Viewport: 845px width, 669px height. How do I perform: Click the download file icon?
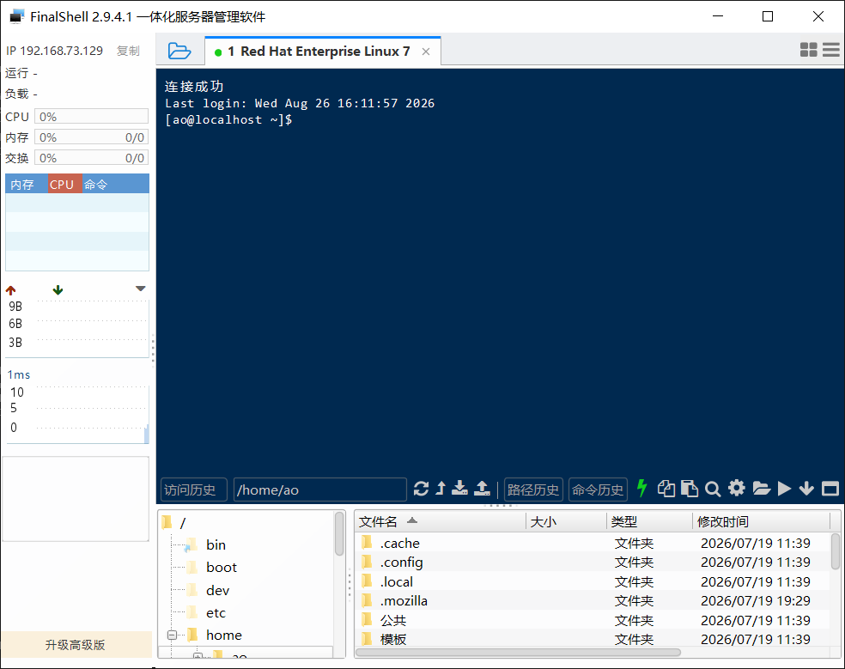coord(459,489)
